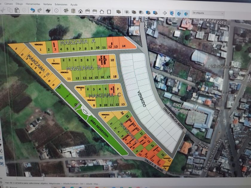Click the Subtract solids icon
The width and height of the screenshot is (251, 188).
(141, 12)
